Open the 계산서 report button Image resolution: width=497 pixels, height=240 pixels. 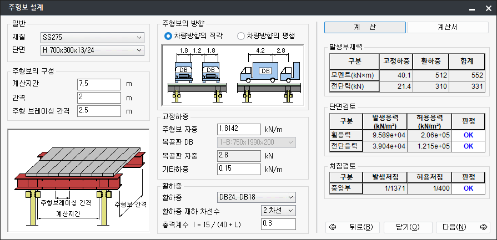tap(447, 27)
